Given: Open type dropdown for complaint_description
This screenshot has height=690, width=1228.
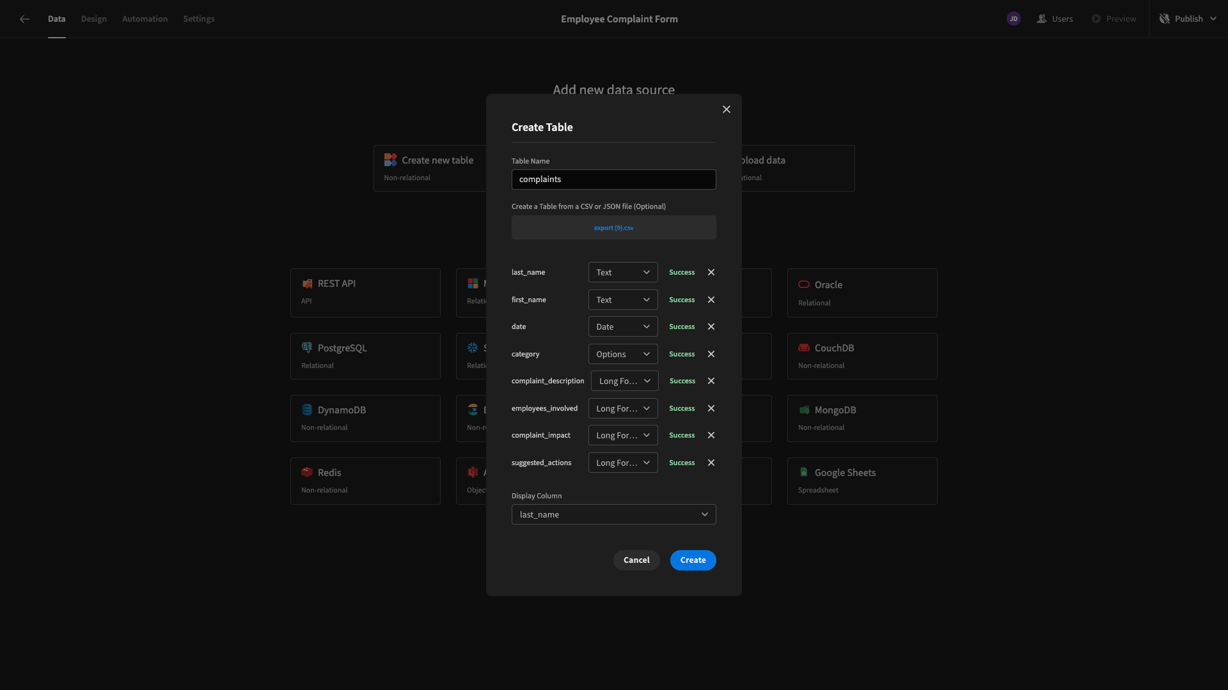Looking at the screenshot, I should click(624, 381).
